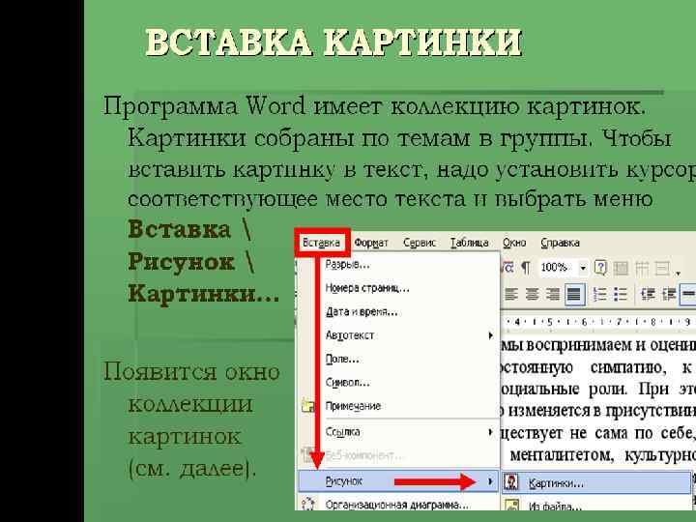Open the Таблица menu

(x=470, y=243)
